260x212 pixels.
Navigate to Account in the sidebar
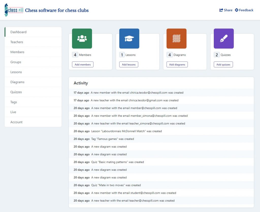17,122
